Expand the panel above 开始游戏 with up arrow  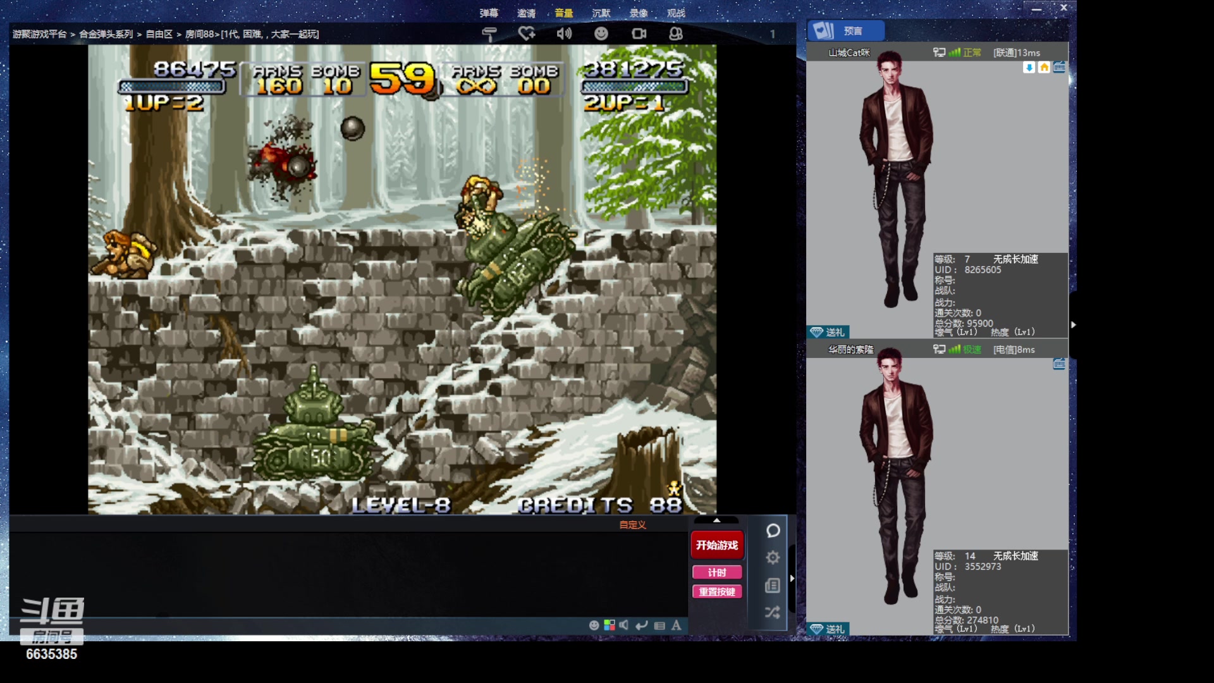pyautogui.click(x=716, y=520)
